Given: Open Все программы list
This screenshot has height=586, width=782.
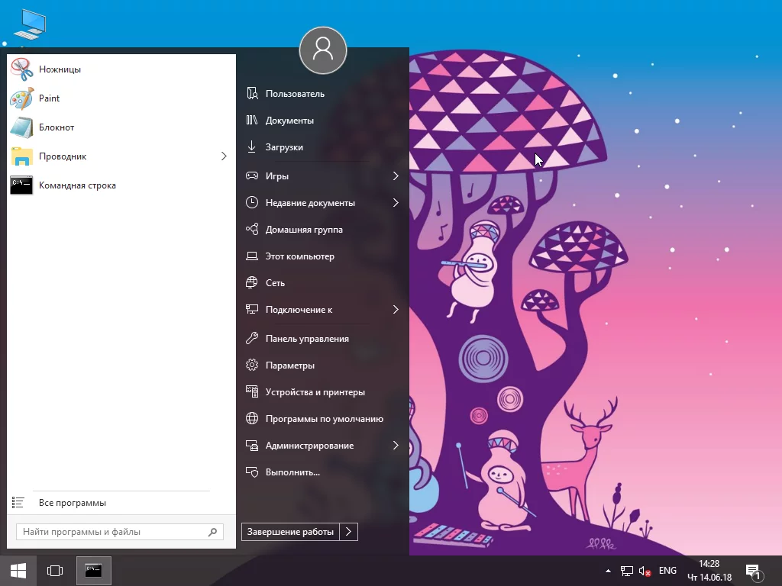Looking at the screenshot, I should pos(73,502).
